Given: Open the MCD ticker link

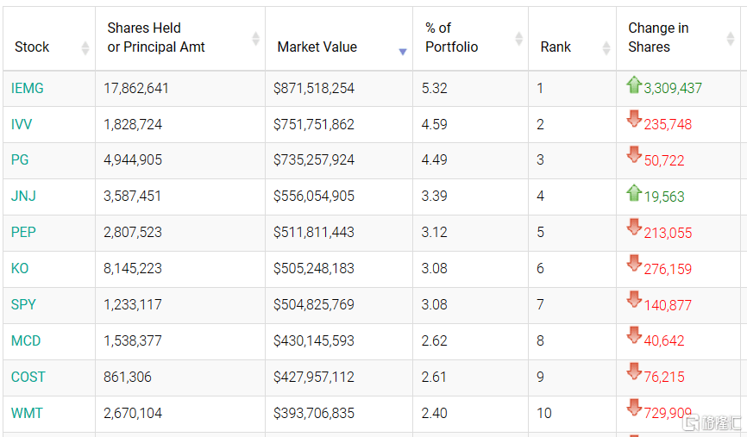Looking at the screenshot, I should point(26,340).
